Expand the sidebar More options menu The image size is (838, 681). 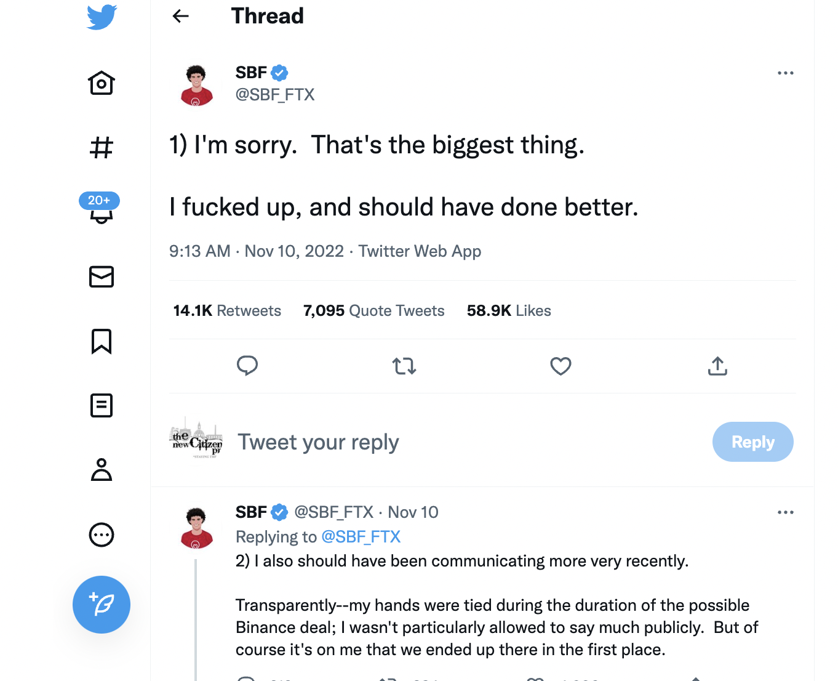click(102, 534)
